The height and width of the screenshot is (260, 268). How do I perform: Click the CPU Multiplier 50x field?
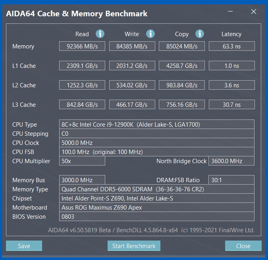point(82,161)
